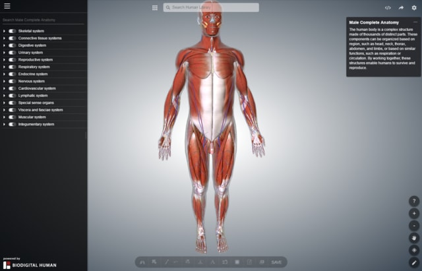The height and width of the screenshot is (271, 422).
Task: Toggle Nervous system visibility switch
Action: point(12,81)
